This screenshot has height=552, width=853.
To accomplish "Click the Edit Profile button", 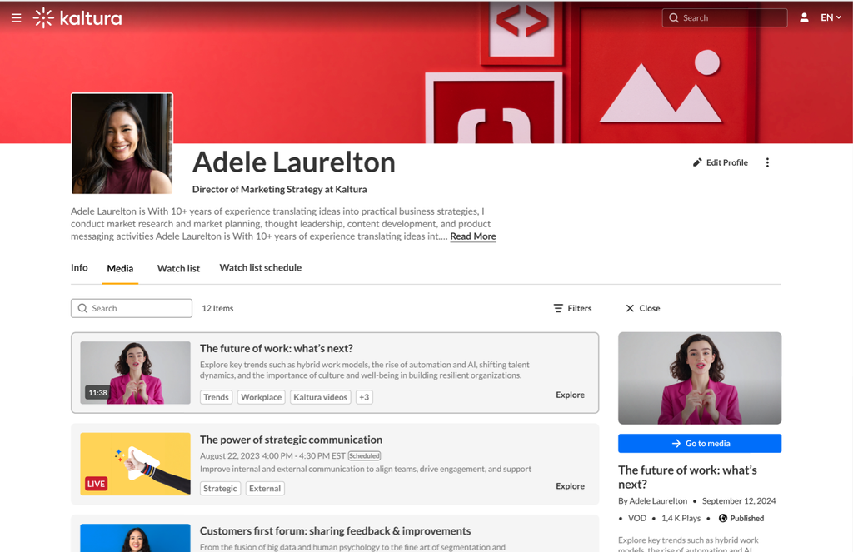I will coord(721,162).
